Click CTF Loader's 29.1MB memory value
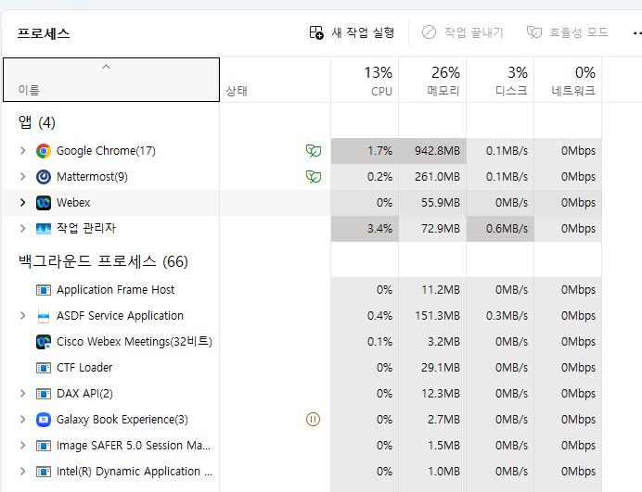 (x=441, y=368)
